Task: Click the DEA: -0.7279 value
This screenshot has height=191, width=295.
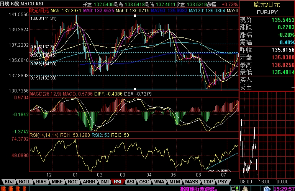Action: [x=138, y=94]
